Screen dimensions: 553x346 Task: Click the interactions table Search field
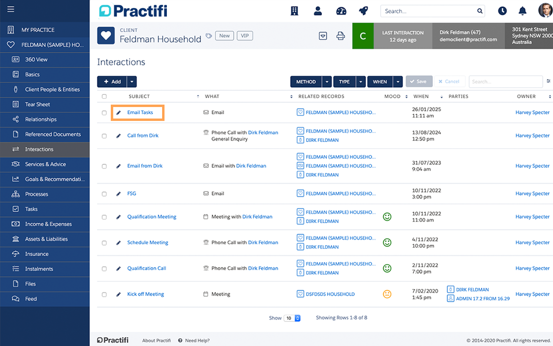[x=506, y=82]
